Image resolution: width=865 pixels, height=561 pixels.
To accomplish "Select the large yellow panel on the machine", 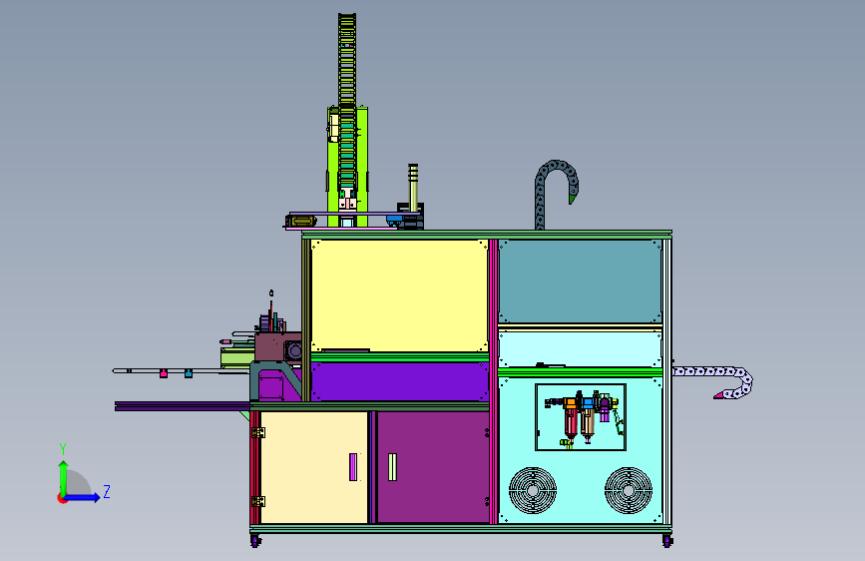I will click(x=399, y=295).
